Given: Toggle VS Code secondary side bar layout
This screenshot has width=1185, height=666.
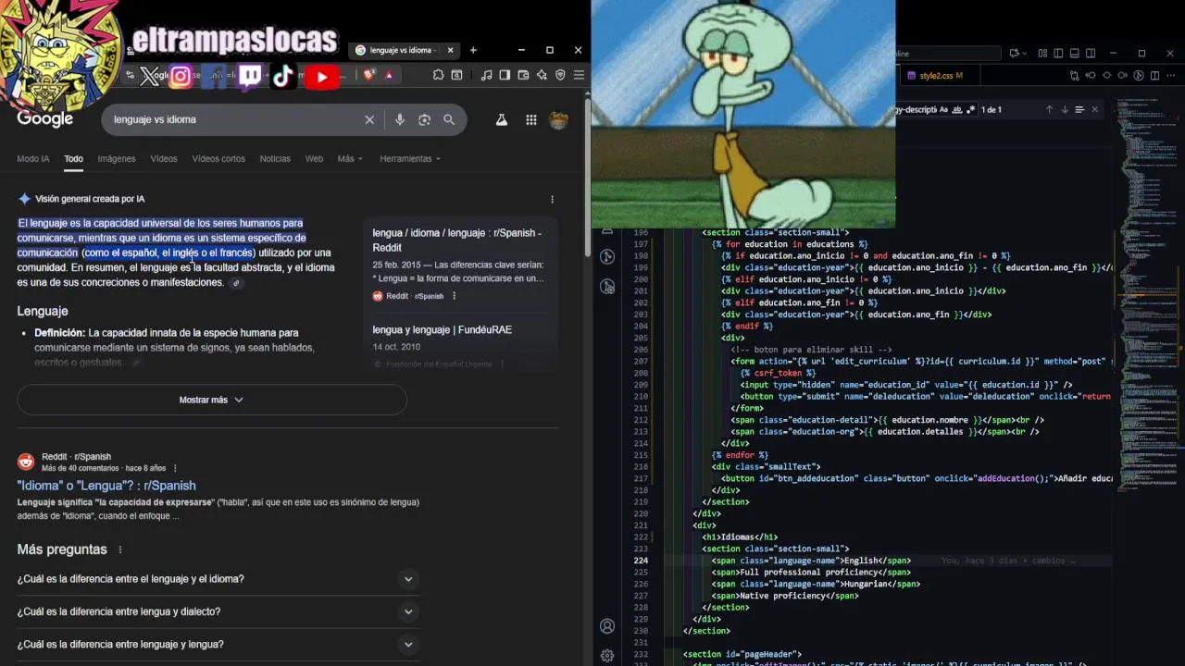Looking at the screenshot, I should click(x=1091, y=54).
